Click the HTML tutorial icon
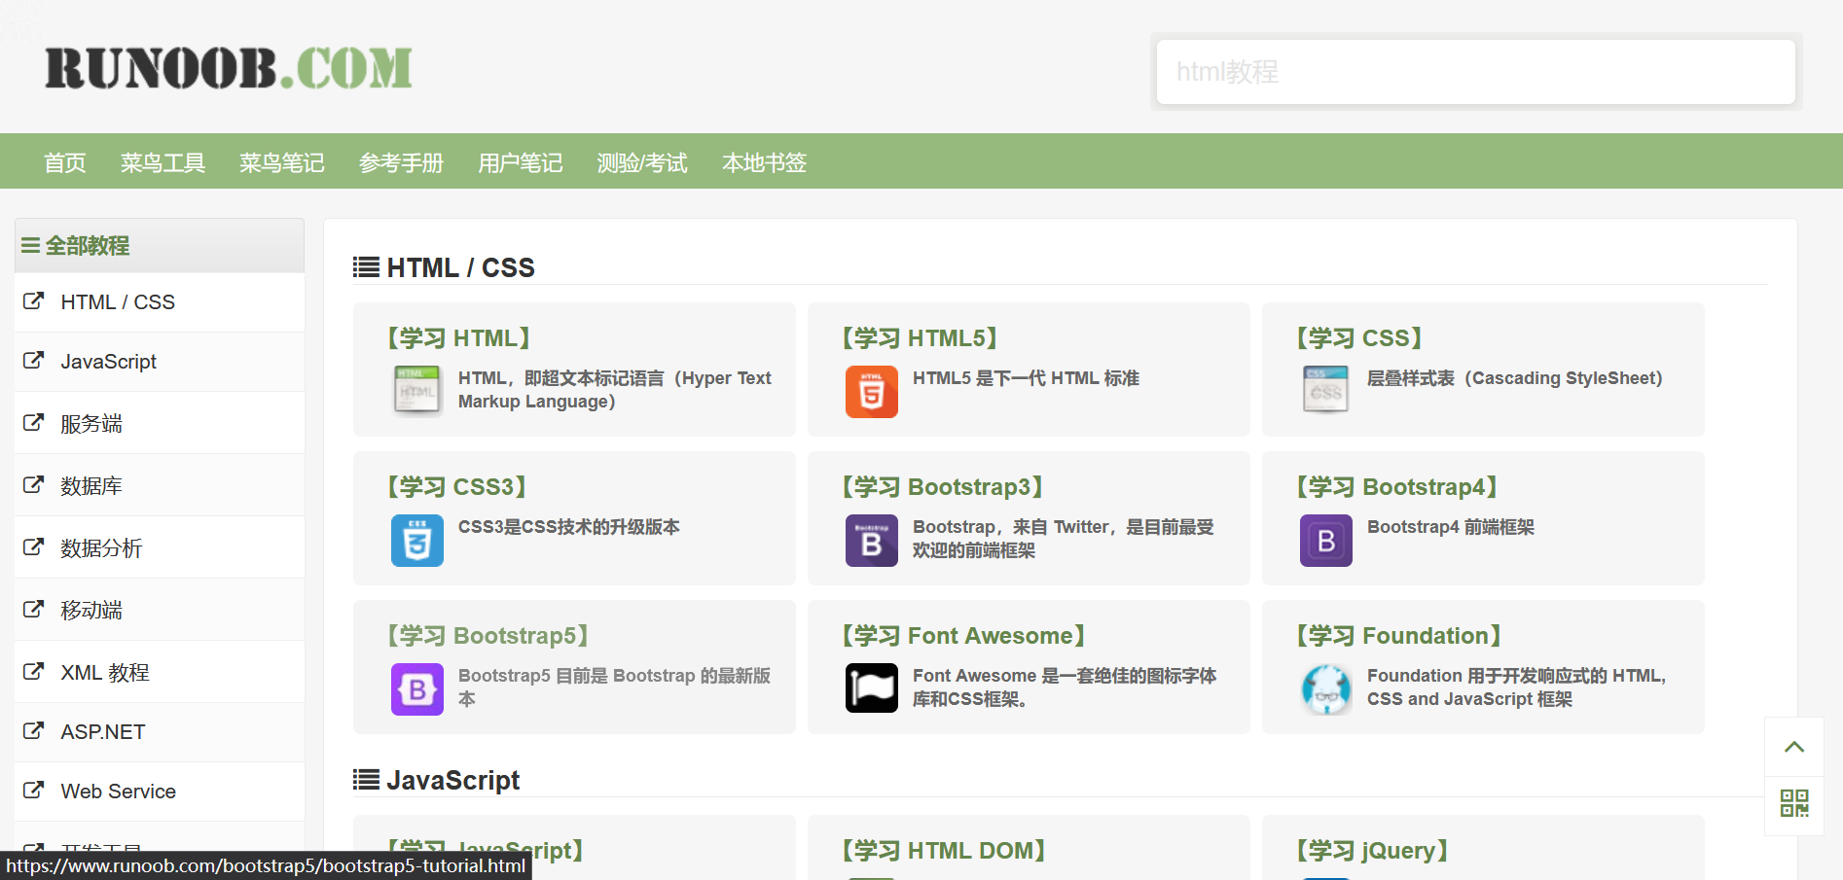Screen dimensions: 1843x880 (x=417, y=392)
